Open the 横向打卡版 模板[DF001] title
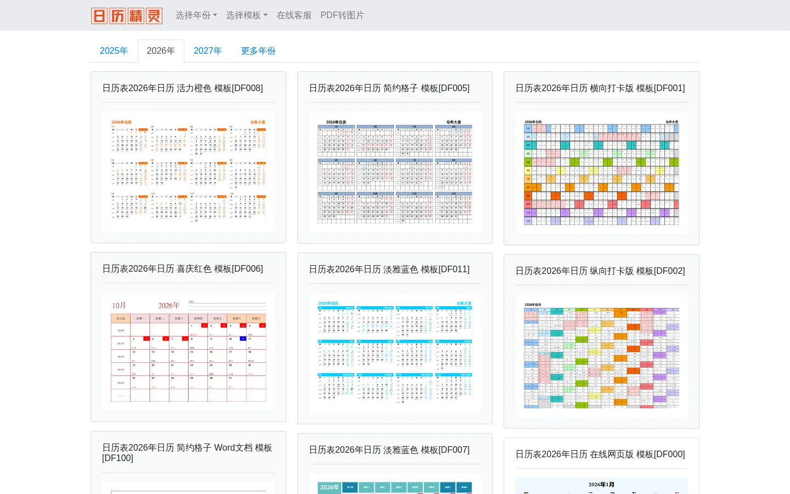Viewport: 790px width, 494px height. (x=600, y=88)
